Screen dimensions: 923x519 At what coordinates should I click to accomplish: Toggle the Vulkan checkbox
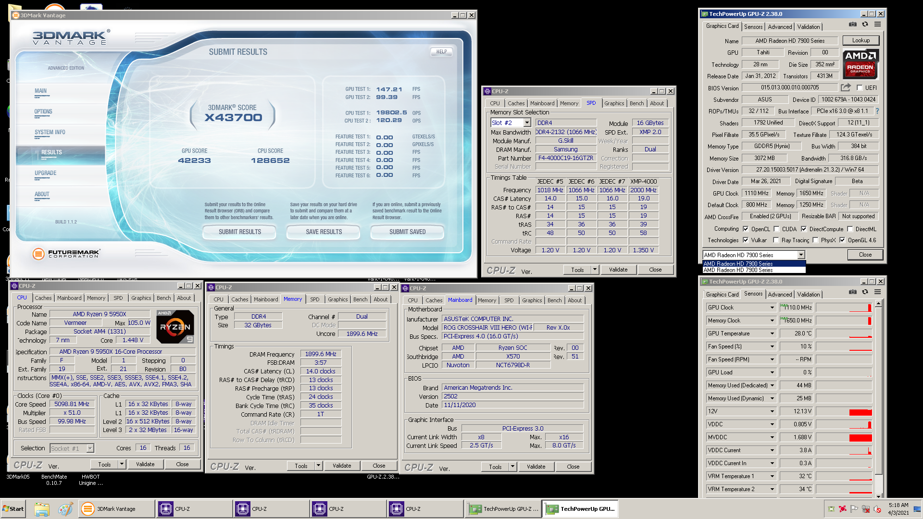click(746, 240)
